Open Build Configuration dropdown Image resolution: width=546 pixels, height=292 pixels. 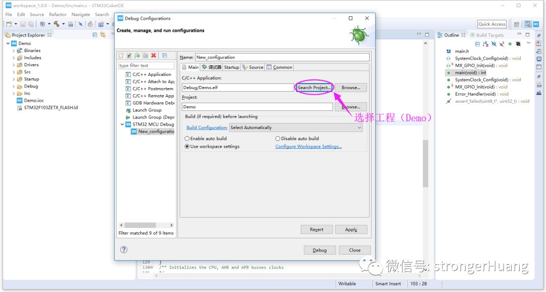pos(296,128)
